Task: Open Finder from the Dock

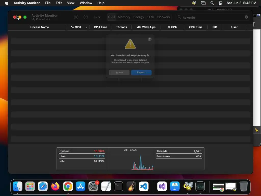Action: click(x=18, y=186)
